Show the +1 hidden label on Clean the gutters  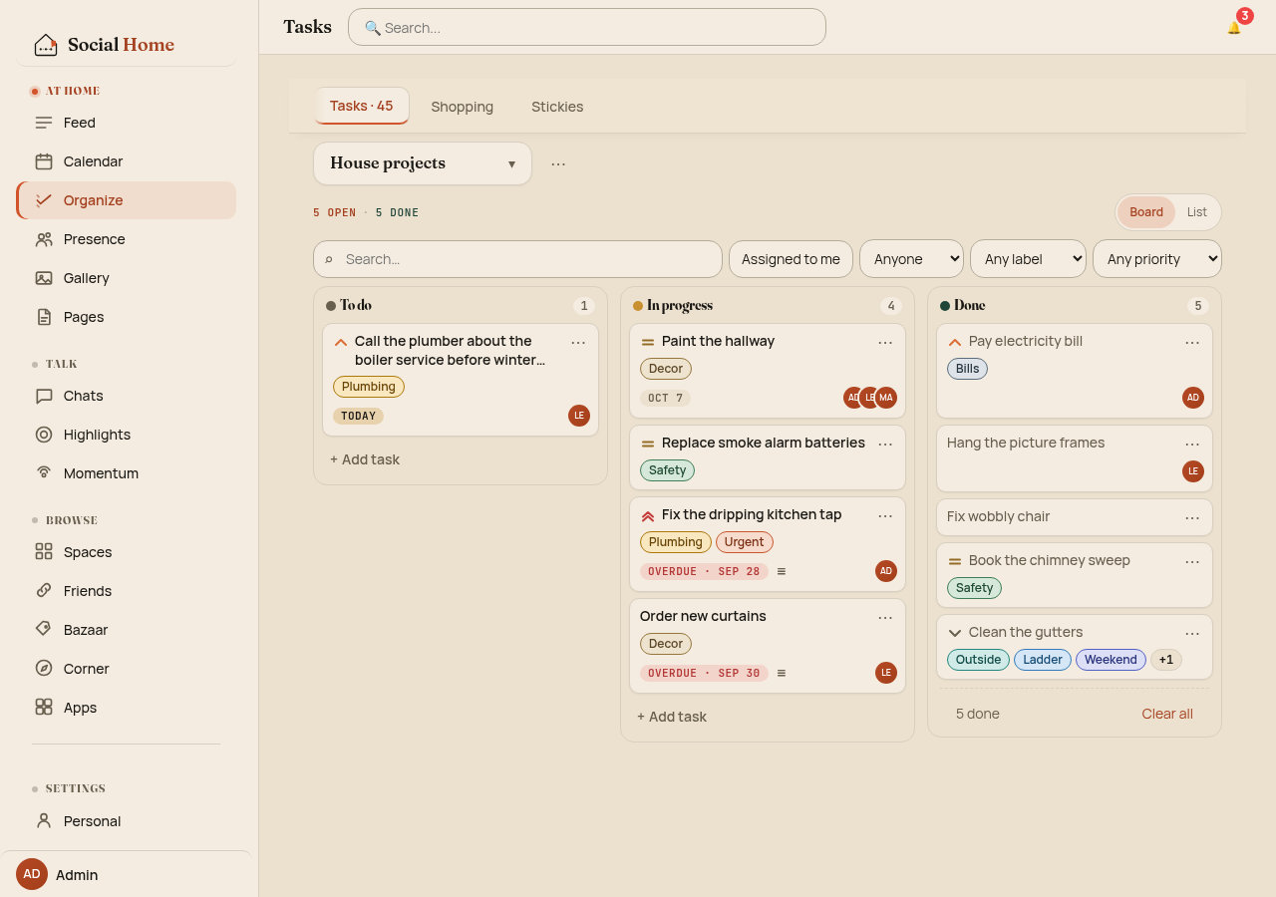click(x=1166, y=660)
